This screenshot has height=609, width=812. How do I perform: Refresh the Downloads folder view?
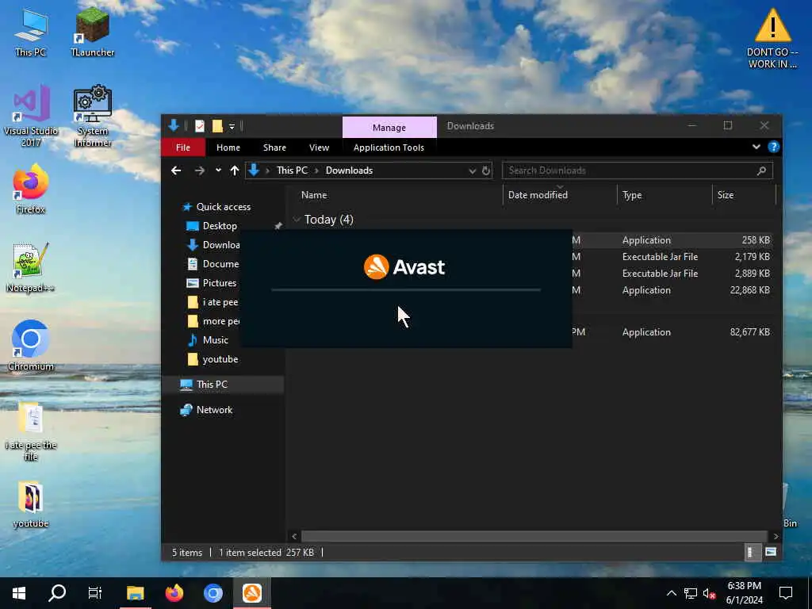[486, 170]
